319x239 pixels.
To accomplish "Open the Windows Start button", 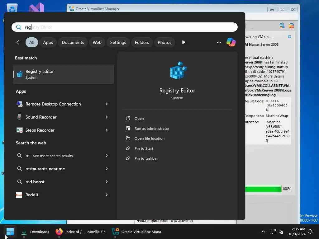I will (10, 232).
